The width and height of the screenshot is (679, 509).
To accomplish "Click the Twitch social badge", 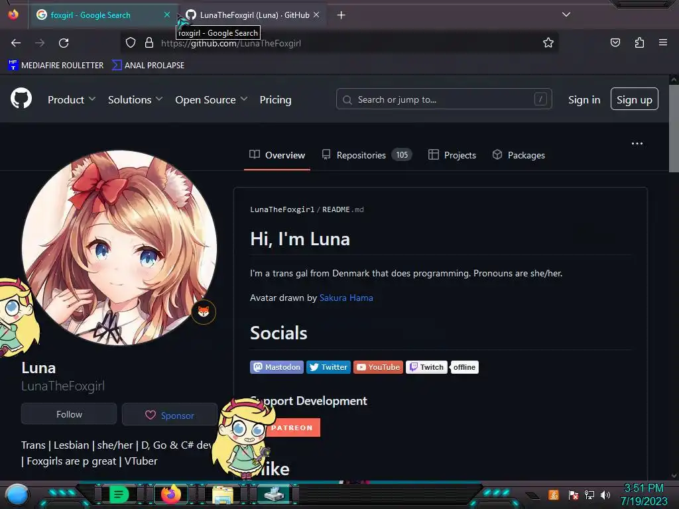I will [426, 367].
